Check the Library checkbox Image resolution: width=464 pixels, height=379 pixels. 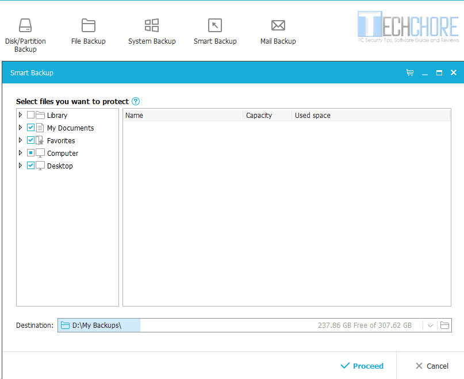click(31, 115)
